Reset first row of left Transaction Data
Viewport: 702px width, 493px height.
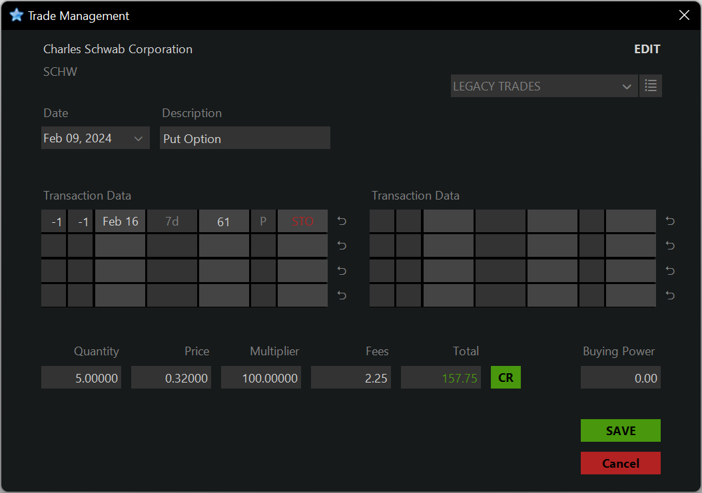[342, 222]
